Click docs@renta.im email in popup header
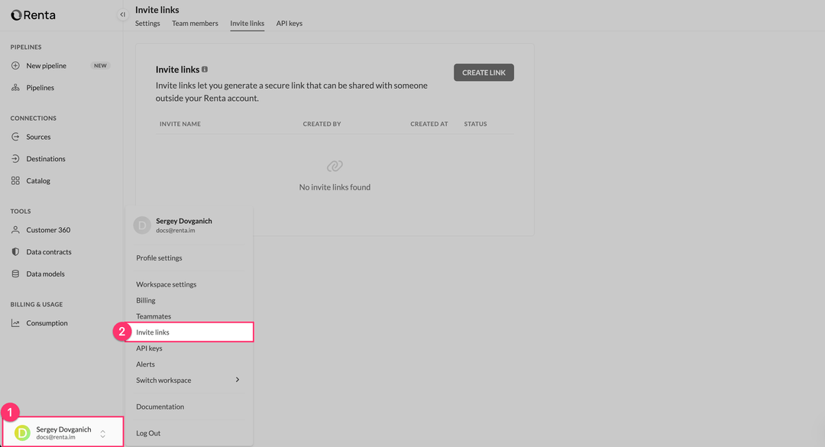The height and width of the screenshot is (447, 825). coord(175,230)
